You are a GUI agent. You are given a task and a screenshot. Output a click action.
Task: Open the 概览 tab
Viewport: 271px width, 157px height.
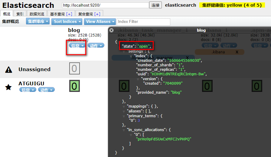(7, 14)
